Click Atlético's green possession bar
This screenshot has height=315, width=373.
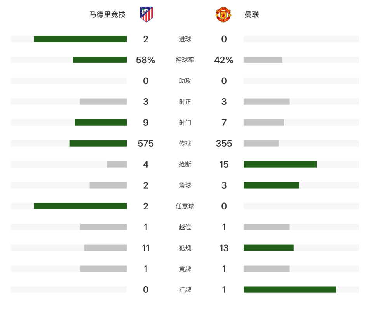(x=100, y=60)
